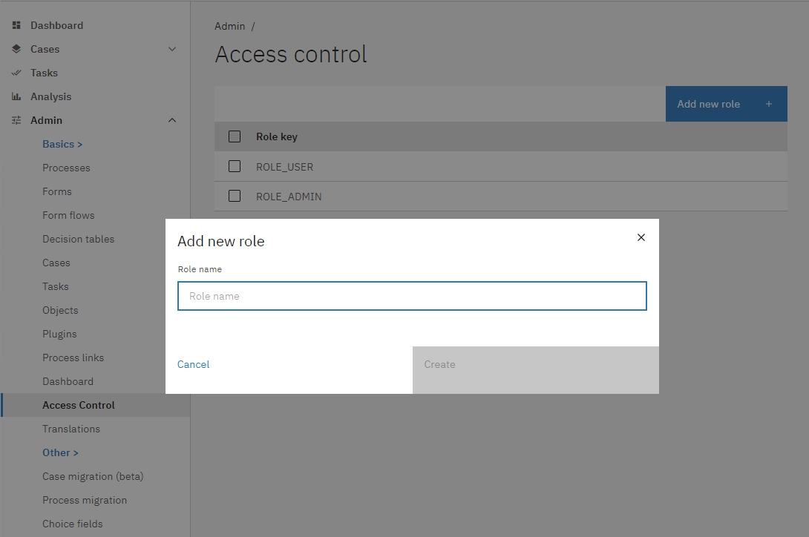Click the Admin breadcrumb link
This screenshot has height=537, width=809.
pos(229,26)
